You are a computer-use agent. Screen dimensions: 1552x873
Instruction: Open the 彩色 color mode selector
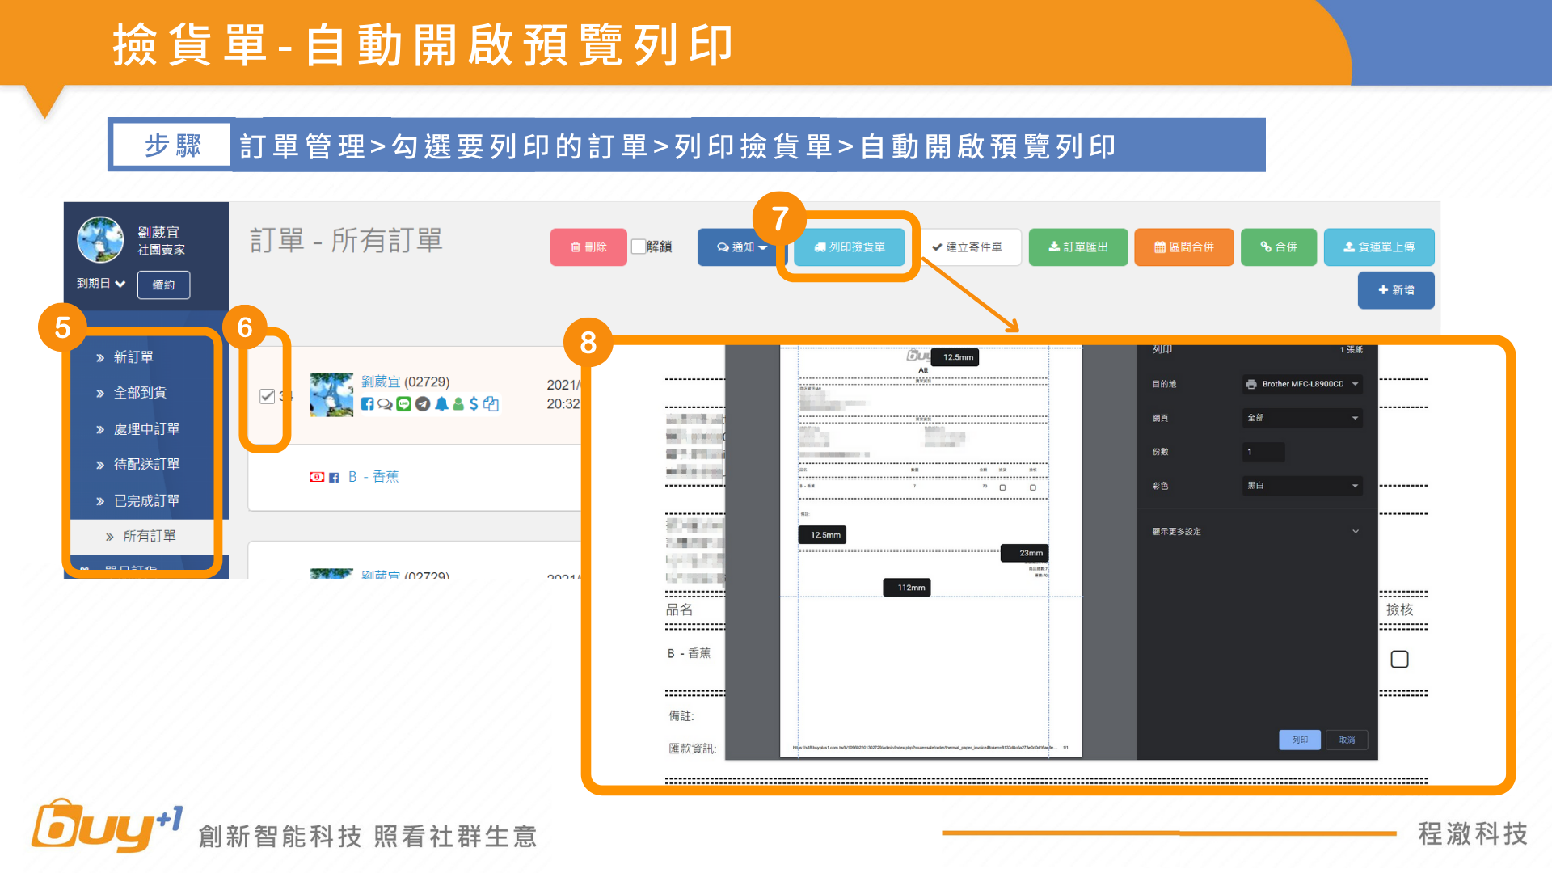coord(1302,486)
